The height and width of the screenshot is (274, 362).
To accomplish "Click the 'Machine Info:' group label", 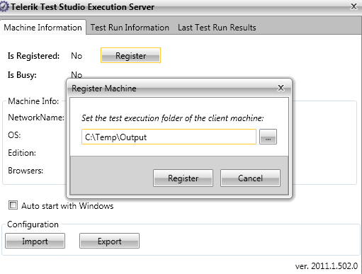I will coord(33,101).
